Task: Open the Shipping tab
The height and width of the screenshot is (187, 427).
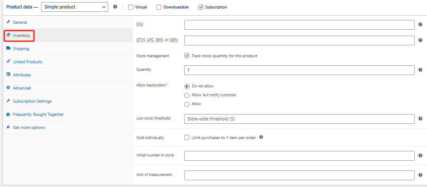Action: point(21,49)
